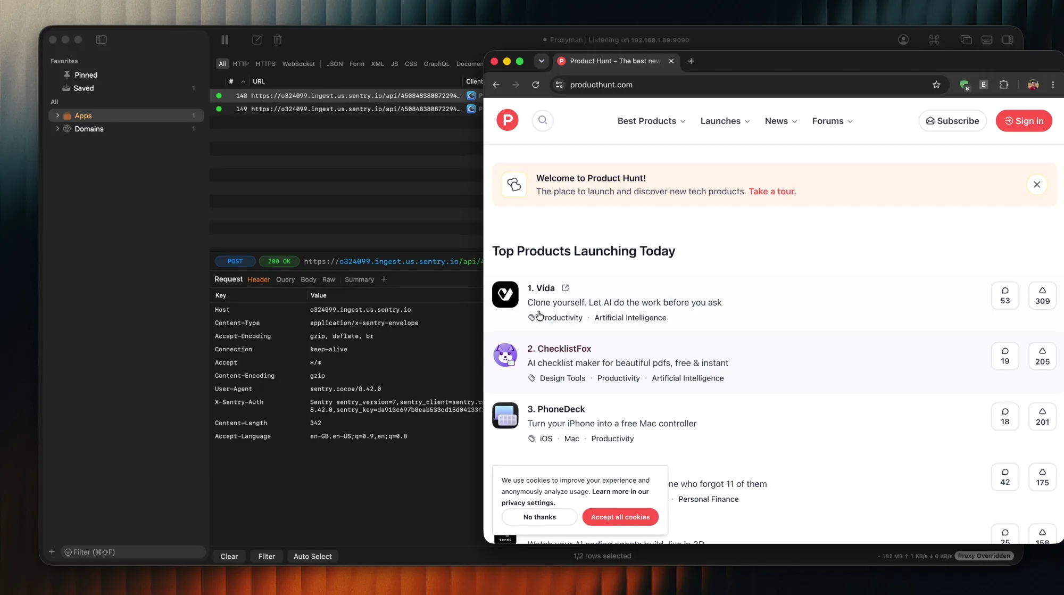The height and width of the screenshot is (595, 1064).
Task: Click the Proxy Overridden status badge
Action: pos(984,556)
